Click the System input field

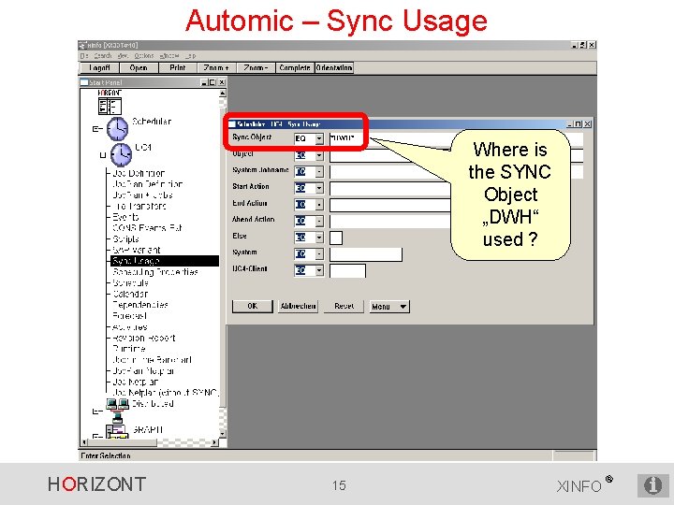pyautogui.click(x=366, y=254)
